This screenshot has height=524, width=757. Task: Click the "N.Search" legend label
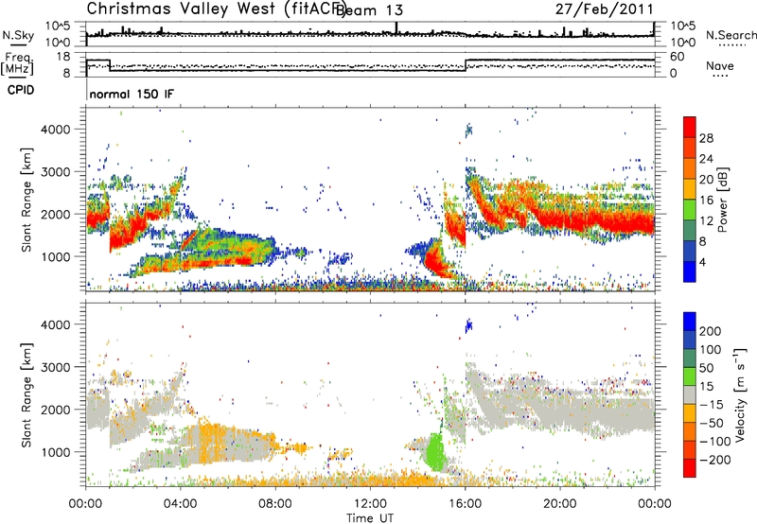click(x=731, y=35)
